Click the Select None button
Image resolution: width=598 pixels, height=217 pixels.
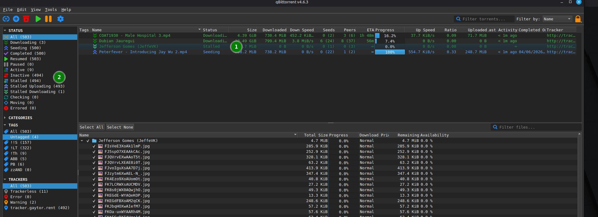click(120, 127)
